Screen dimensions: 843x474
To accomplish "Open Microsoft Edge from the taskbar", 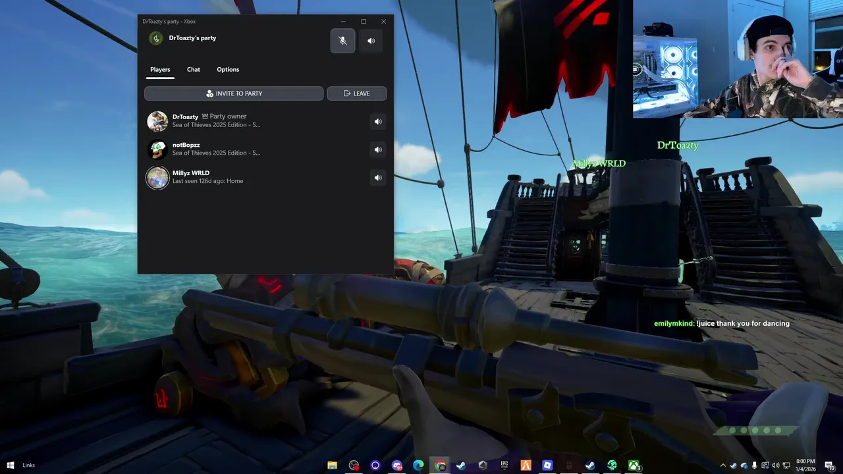I will (418, 465).
